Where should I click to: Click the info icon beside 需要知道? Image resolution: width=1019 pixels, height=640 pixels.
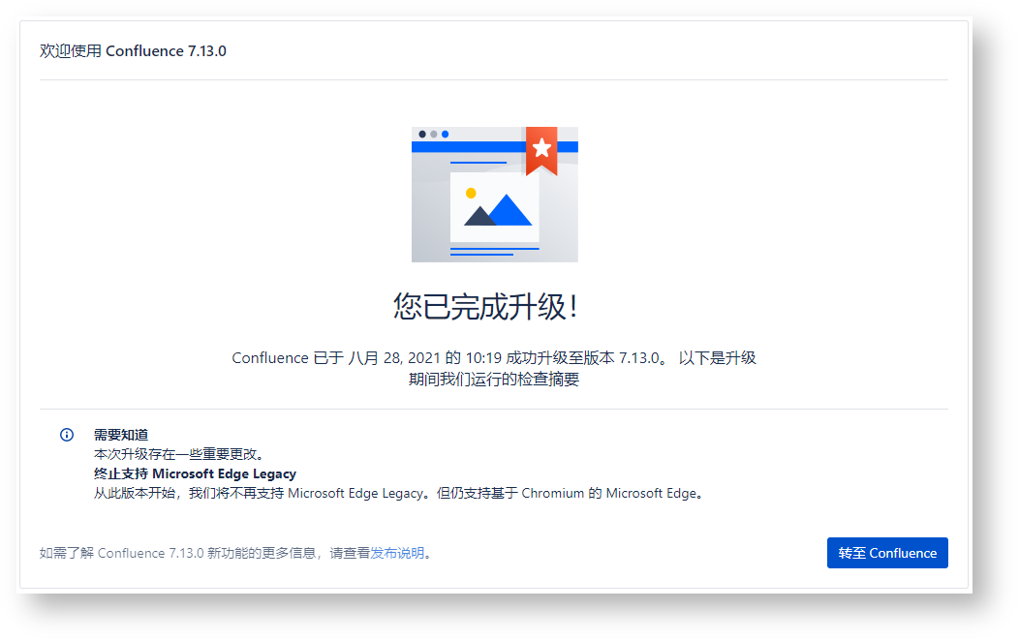[x=67, y=435]
